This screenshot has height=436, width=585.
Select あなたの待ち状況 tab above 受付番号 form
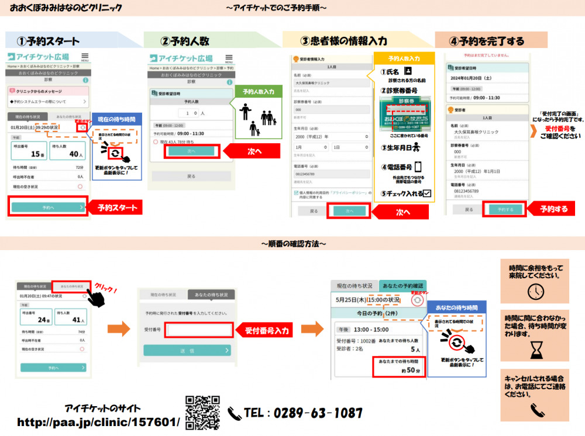coord(211,295)
